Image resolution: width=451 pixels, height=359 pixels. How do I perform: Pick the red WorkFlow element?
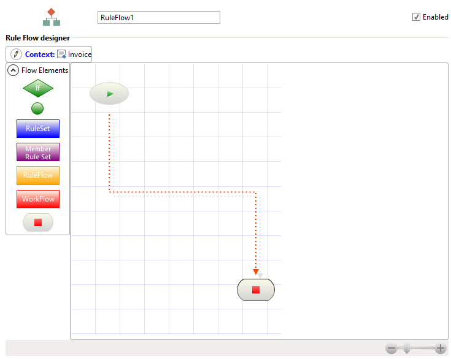(38, 199)
